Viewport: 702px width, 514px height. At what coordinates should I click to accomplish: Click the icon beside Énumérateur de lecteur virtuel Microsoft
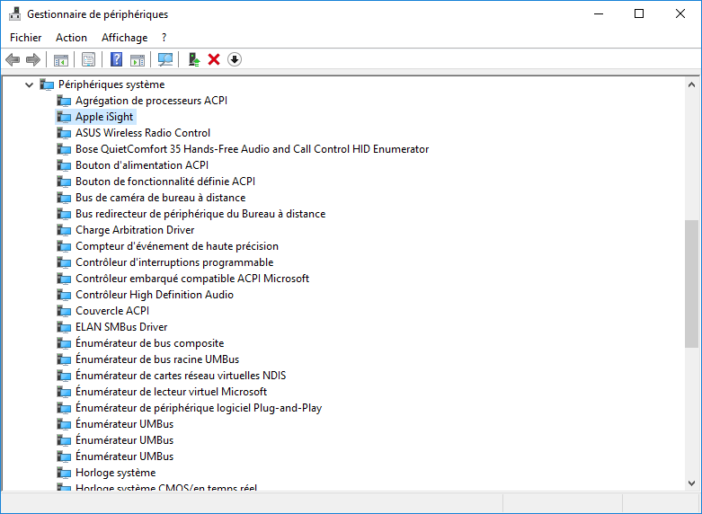(64, 392)
